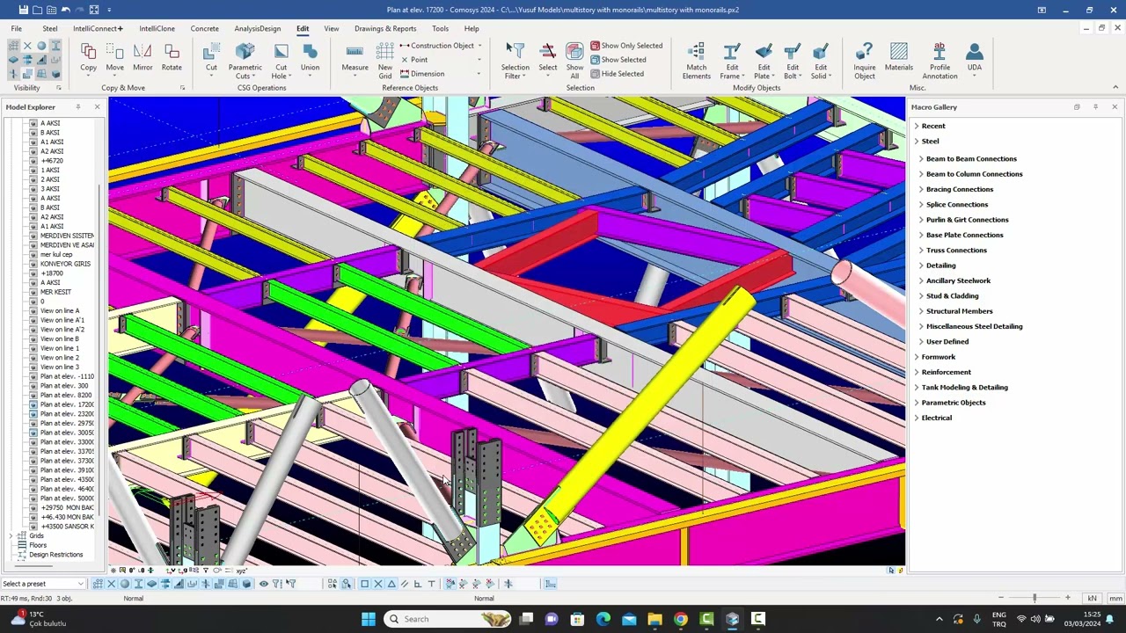Open the Windows Start menu
The width and height of the screenshot is (1126, 633).
click(x=368, y=619)
